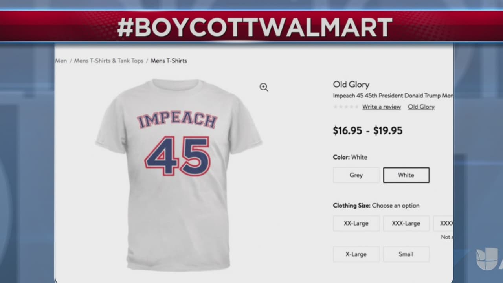Click the Mens T-Shirts breadcrumb item
This screenshot has height=283, width=503.
[169, 61]
